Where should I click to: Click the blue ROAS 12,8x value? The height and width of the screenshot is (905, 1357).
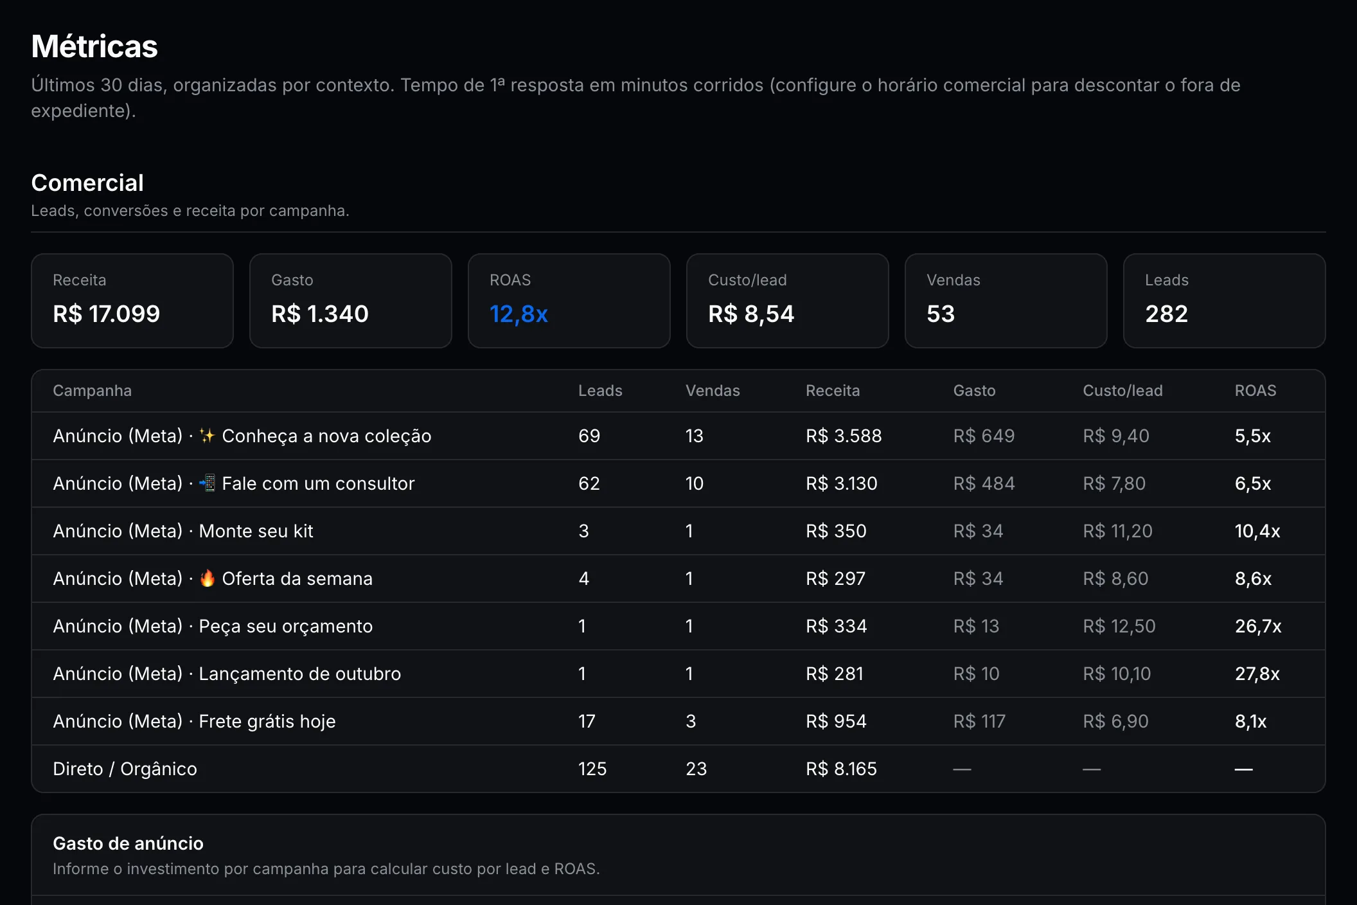519,314
